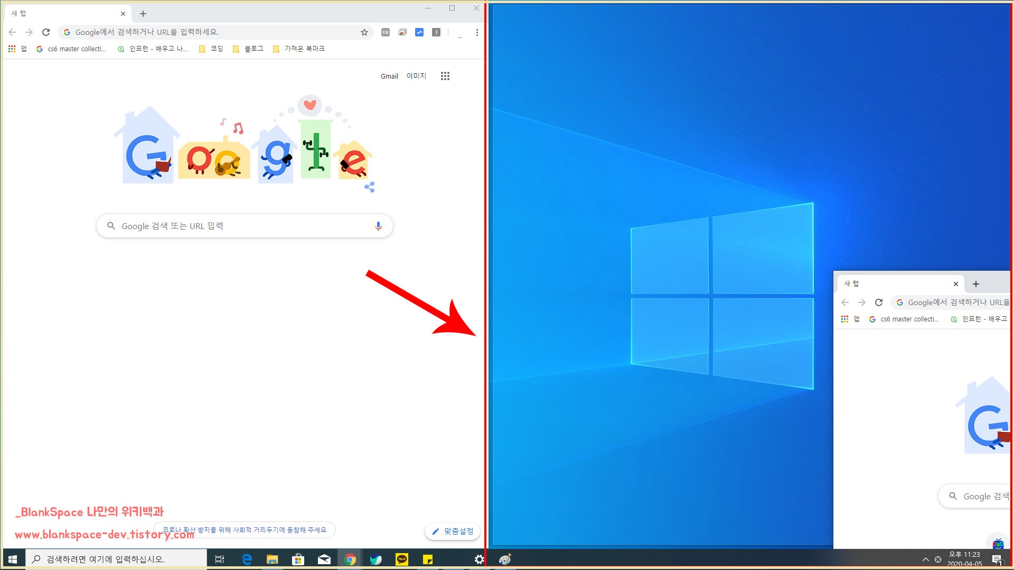Image resolution: width=1014 pixels, height=570 pixels.
Task: Bookmark this page with star icon
Action: (x=364, y=32)
